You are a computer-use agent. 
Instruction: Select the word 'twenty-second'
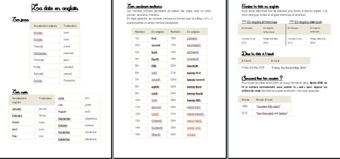(x=196, y=79)
